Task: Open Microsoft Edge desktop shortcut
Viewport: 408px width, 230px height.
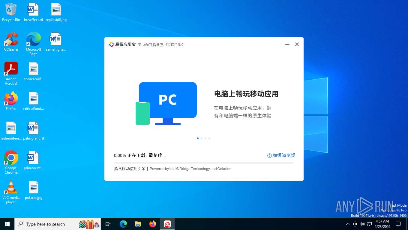Action: coord(33,44)
